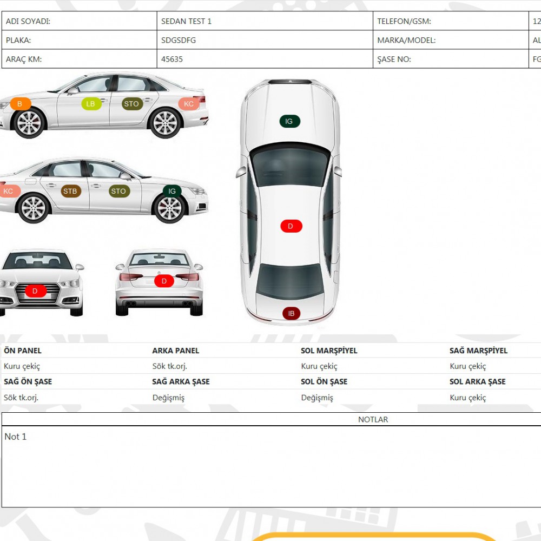541x541 pixels.
Task: Click the NOTLAR section header
Action: (373, 419)
